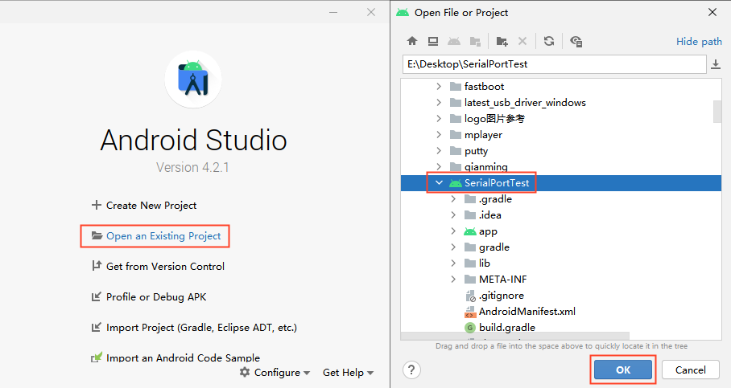
Task: Select the build.gradle file
Action: coord(506,327)
